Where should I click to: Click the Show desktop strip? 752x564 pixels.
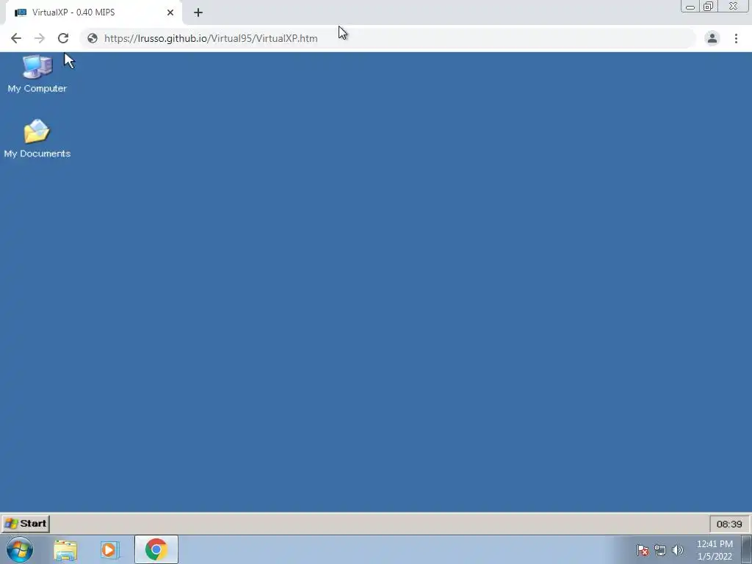coord(747,549)
